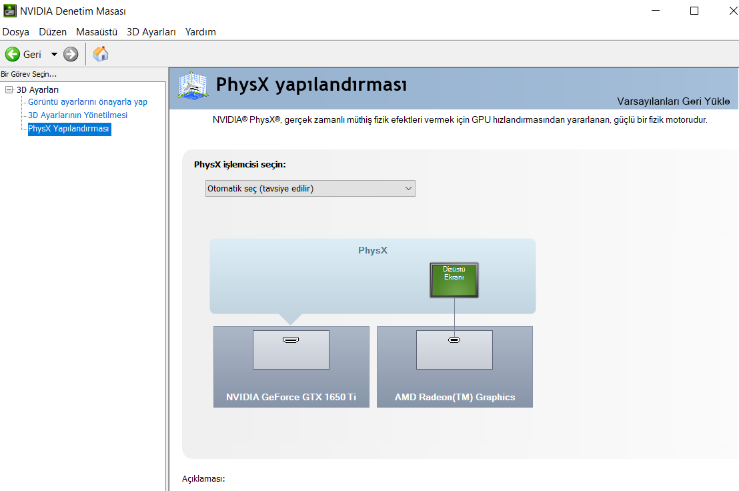Screen dimensions: 739x491
Task: Click the AMD Radeon Graphics port icon
Action: 454,340
